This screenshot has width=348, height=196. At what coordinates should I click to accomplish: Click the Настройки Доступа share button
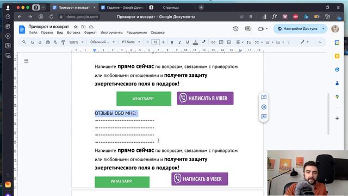[x=297, y=29]
